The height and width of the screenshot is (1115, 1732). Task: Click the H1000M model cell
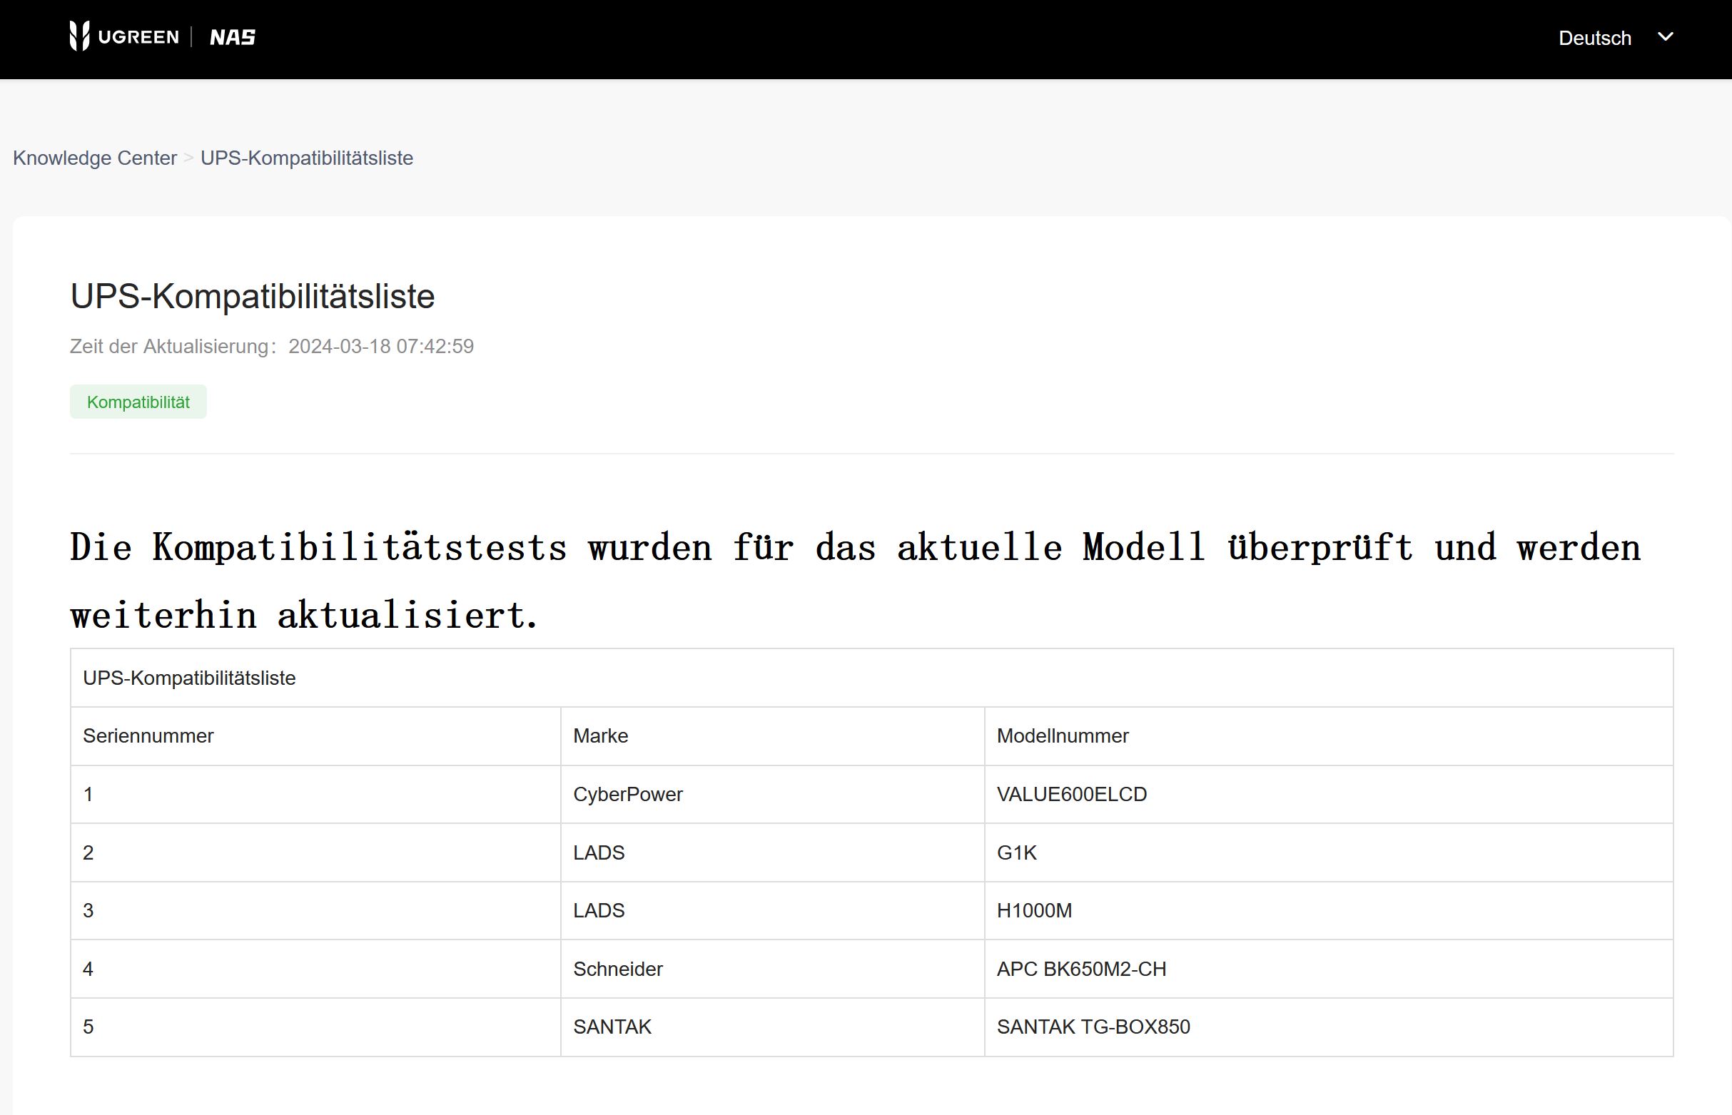coord(1034,910)
